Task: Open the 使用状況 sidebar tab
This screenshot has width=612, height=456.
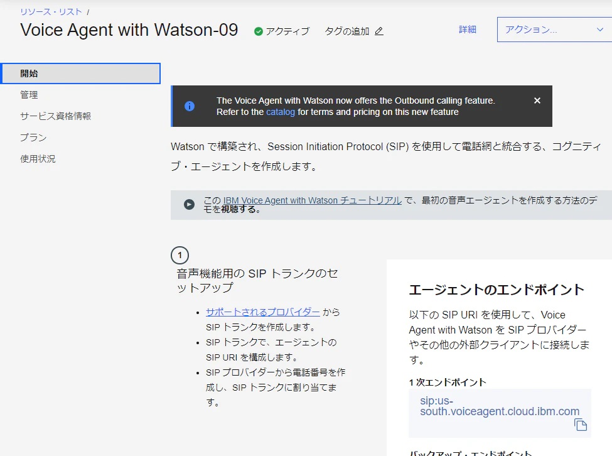Action: point(38,159)
